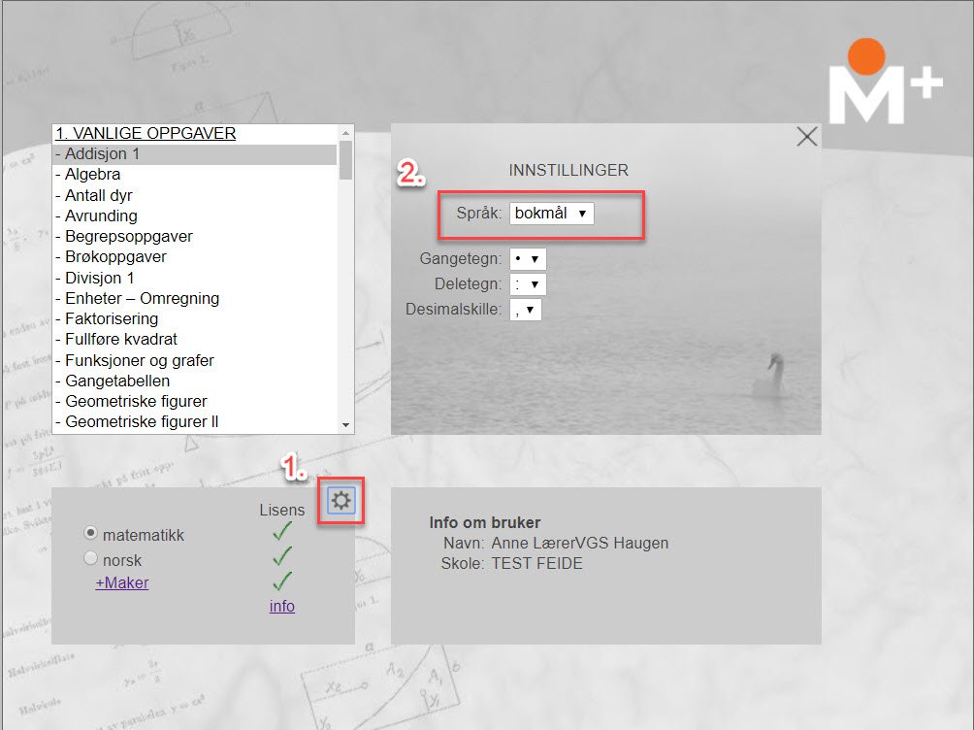
Task: Choose Brøkoppgaver from the list
Action: (115, 257)
